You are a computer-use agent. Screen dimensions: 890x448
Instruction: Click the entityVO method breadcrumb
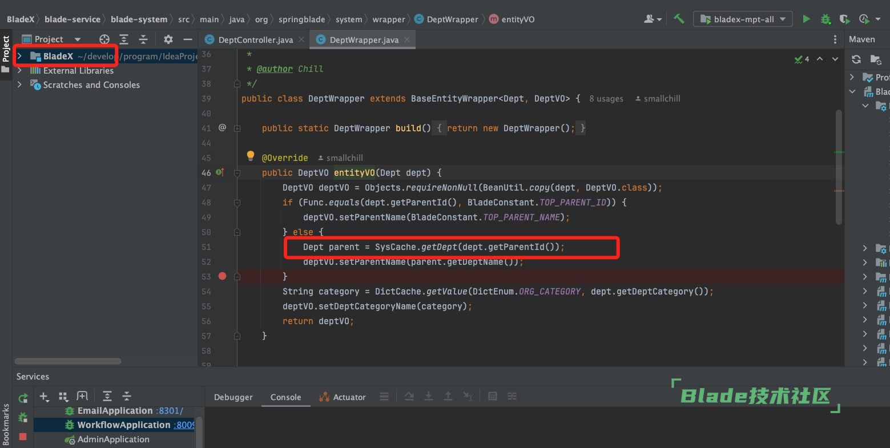click(512, 19)
